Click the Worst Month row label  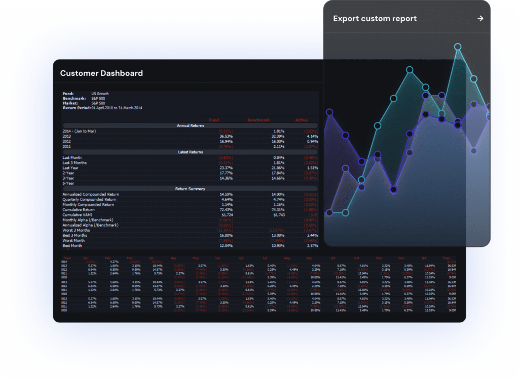pos(73,240)
